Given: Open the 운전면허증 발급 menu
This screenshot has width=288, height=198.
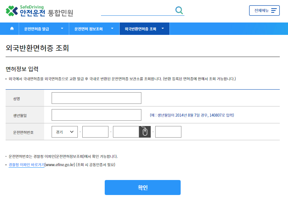Looking at the screenshot, I should pyautogui.click(x=37, y=28).
